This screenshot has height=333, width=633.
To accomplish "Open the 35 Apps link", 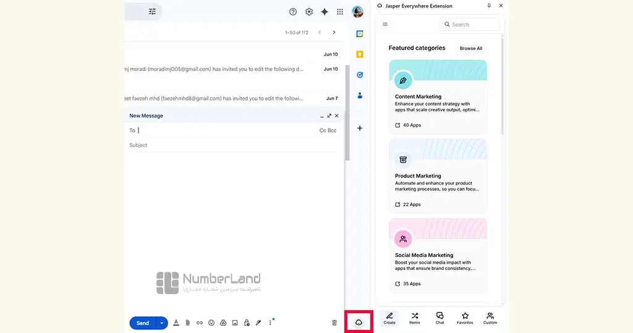I will (x=408, y=284).
